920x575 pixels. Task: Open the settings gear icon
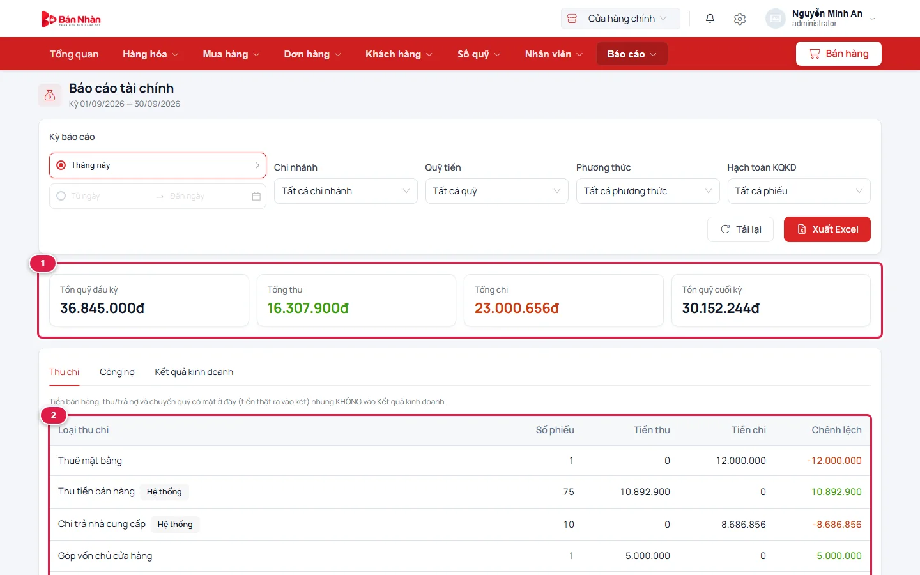[x=740, y=19]
